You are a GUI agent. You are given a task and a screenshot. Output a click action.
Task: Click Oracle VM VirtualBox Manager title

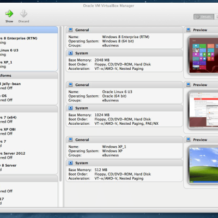(x=108, y=5)
